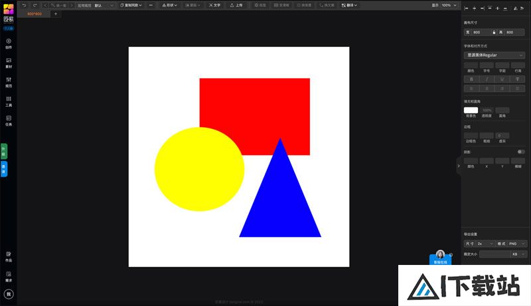Open the 默认 specification dropdown
Image resolution: width=531 pixels, height=306 pixels.
coord(104,5)
